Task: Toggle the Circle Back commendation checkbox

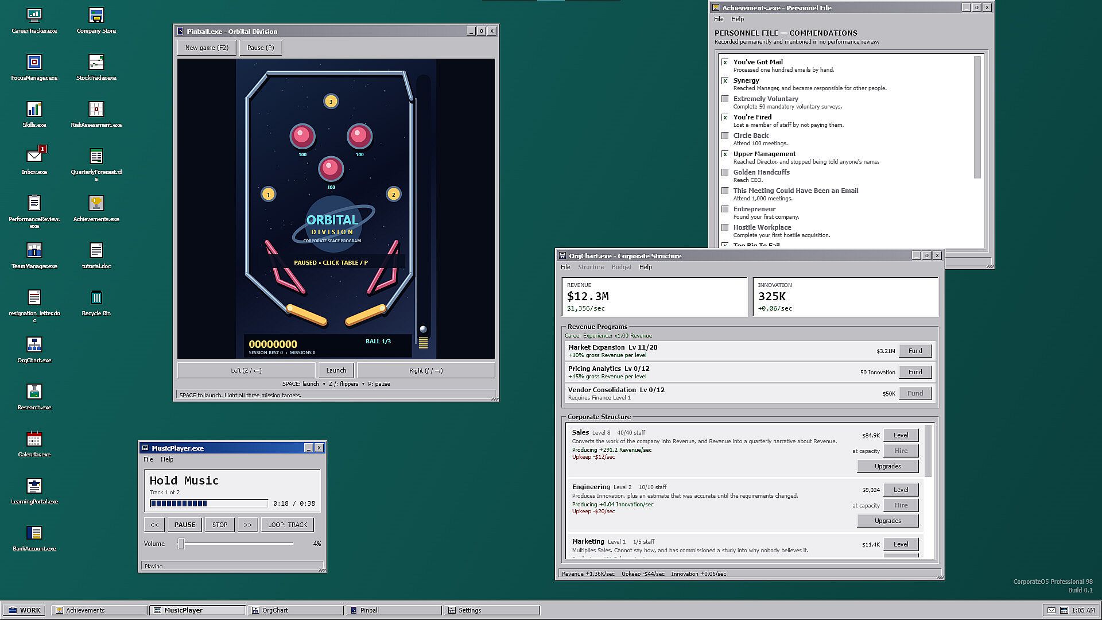Action: pyautogui.click(x=725, y=135)
